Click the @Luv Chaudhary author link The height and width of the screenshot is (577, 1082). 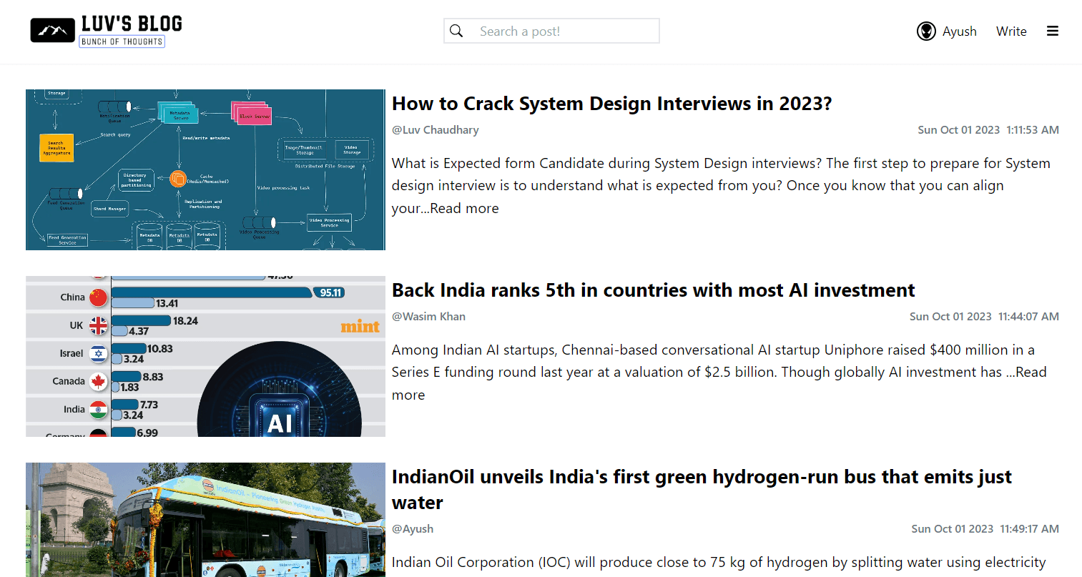tap(436, 130)
